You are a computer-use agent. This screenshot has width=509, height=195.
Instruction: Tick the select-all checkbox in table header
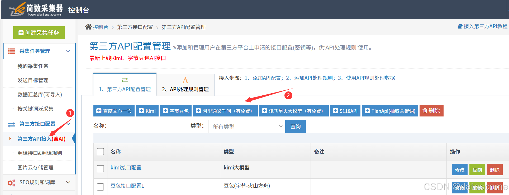pyautogui.click(x=100, y=152)
